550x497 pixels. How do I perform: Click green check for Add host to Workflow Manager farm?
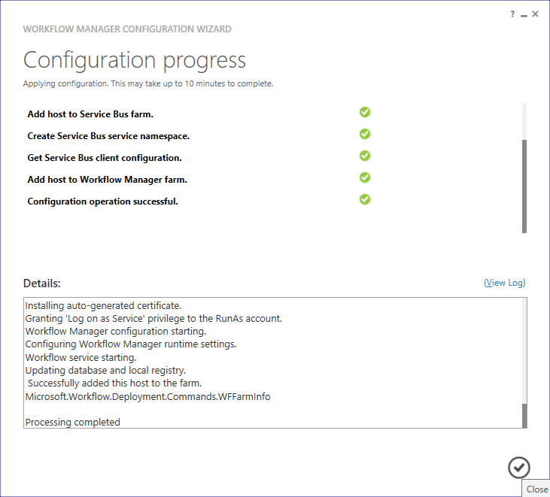pos(365,177)
